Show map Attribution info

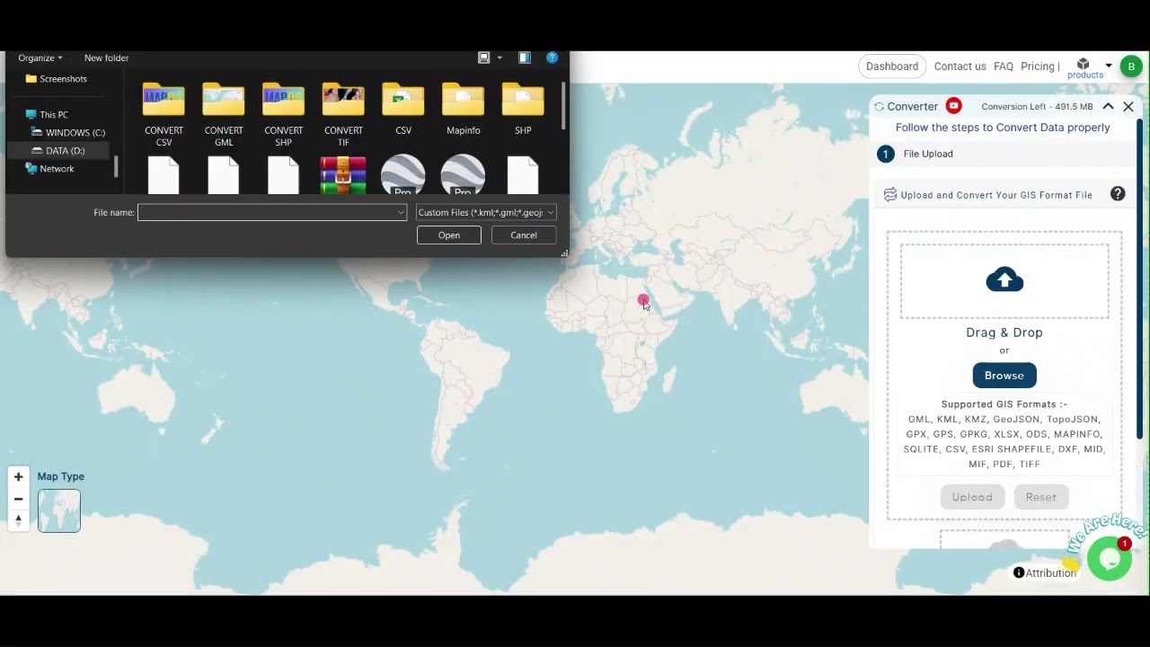(1045, 572)
